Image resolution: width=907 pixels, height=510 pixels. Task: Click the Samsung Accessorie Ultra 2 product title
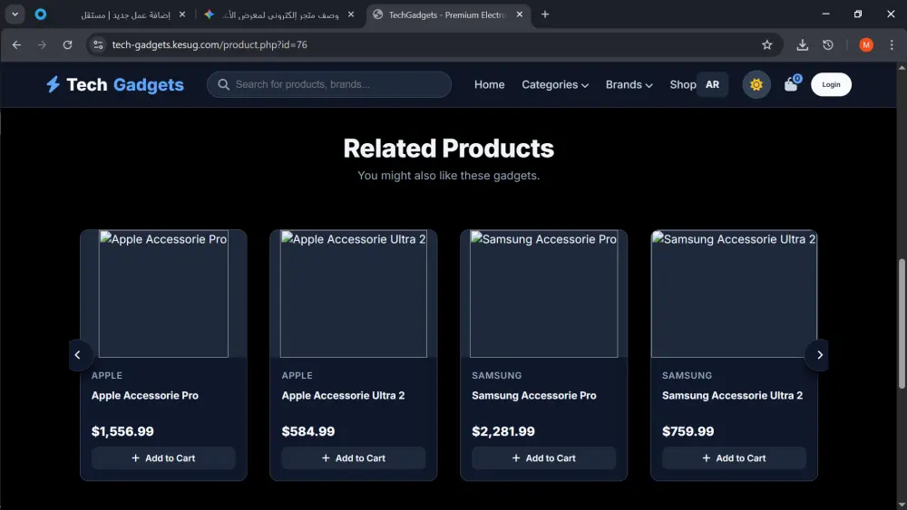point(732,396)
